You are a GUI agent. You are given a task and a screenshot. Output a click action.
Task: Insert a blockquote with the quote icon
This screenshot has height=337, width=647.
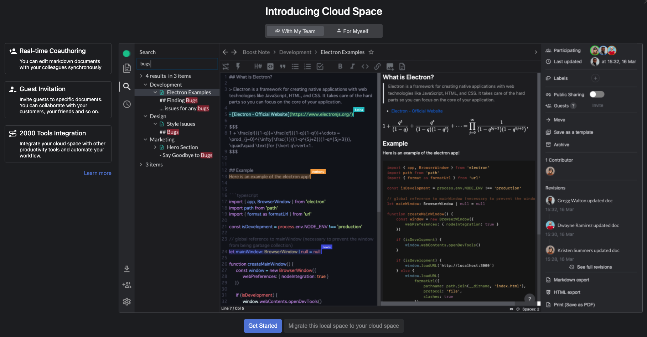283,66
